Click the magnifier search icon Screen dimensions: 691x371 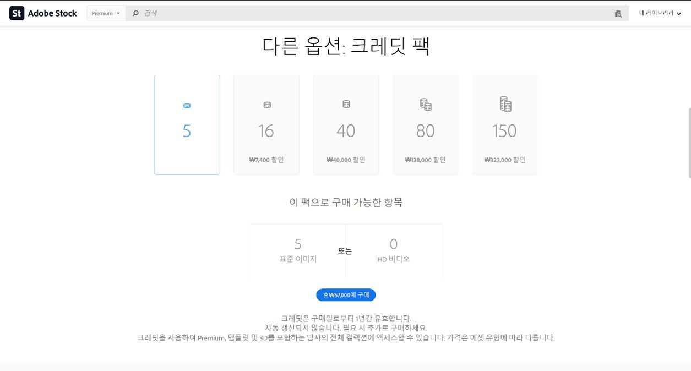135,13
